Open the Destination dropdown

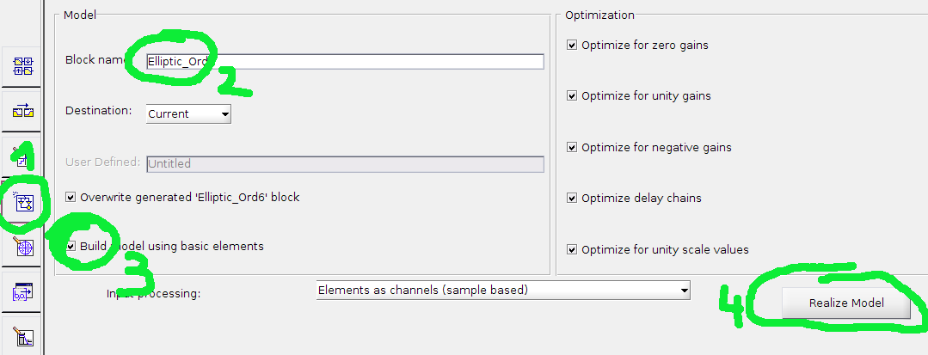click(x=187, y=113)
